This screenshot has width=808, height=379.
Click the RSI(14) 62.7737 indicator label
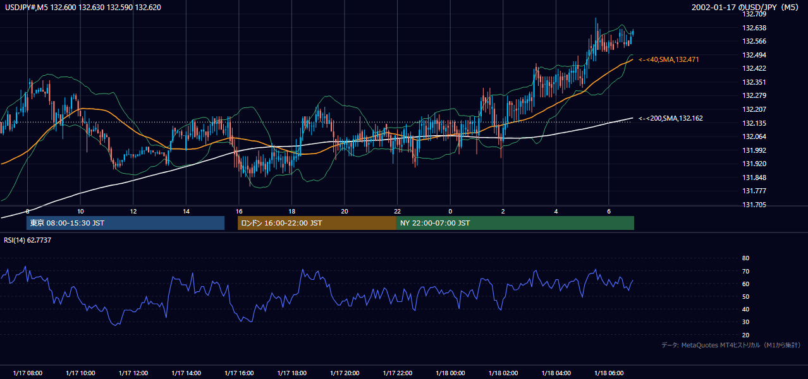(28, 240)
